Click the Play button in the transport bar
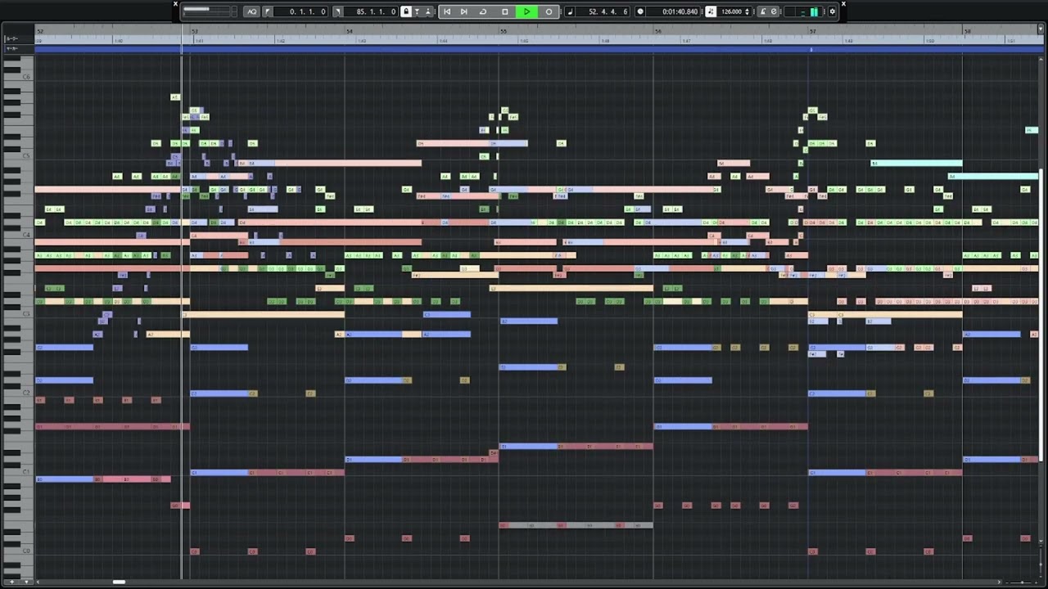This screenshot has height=589, width=1048. pos(526,11)
